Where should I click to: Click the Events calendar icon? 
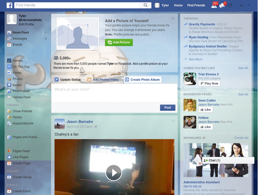[x=9, y=45]
